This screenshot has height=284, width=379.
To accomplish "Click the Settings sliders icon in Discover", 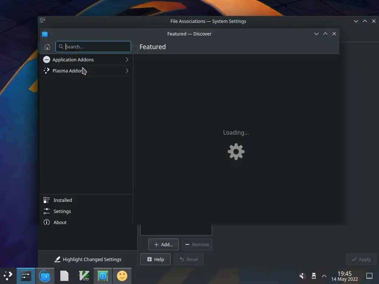I will click(x=46, y=211).
